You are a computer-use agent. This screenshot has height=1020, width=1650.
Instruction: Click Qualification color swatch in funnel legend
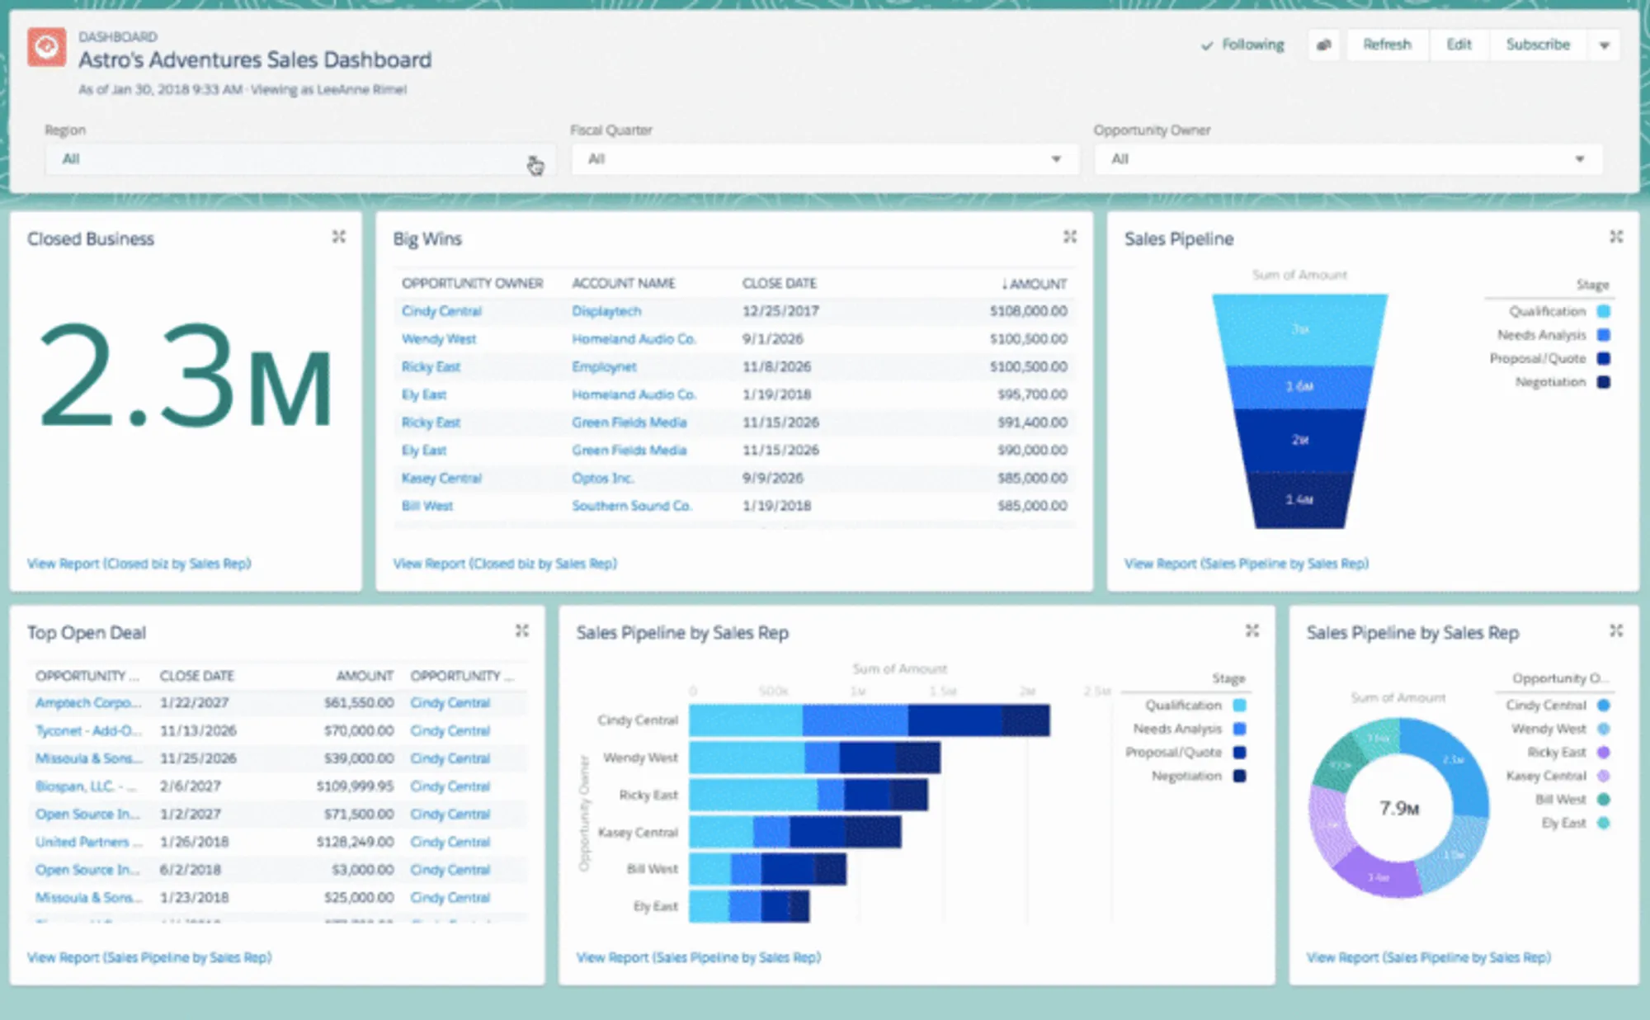pyautogui.click(x=1603, y=311)
